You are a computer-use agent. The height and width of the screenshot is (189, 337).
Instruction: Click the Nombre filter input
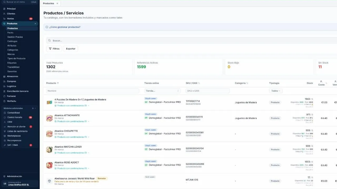93,91
